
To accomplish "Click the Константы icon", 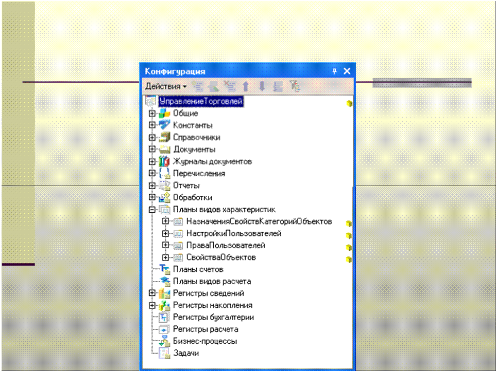I will pos(164,125).
